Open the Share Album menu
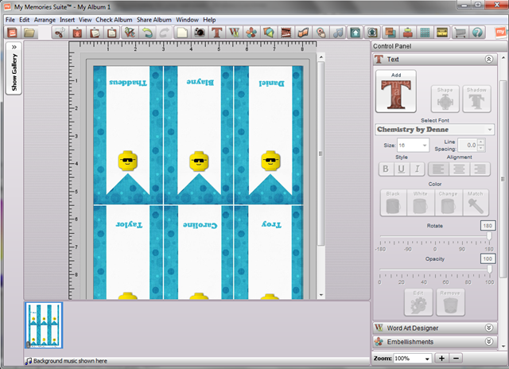 click(154, 19)
